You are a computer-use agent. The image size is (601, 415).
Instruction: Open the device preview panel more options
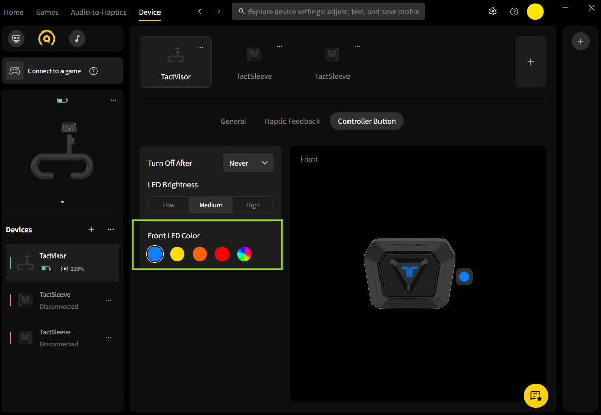(113, 100)
